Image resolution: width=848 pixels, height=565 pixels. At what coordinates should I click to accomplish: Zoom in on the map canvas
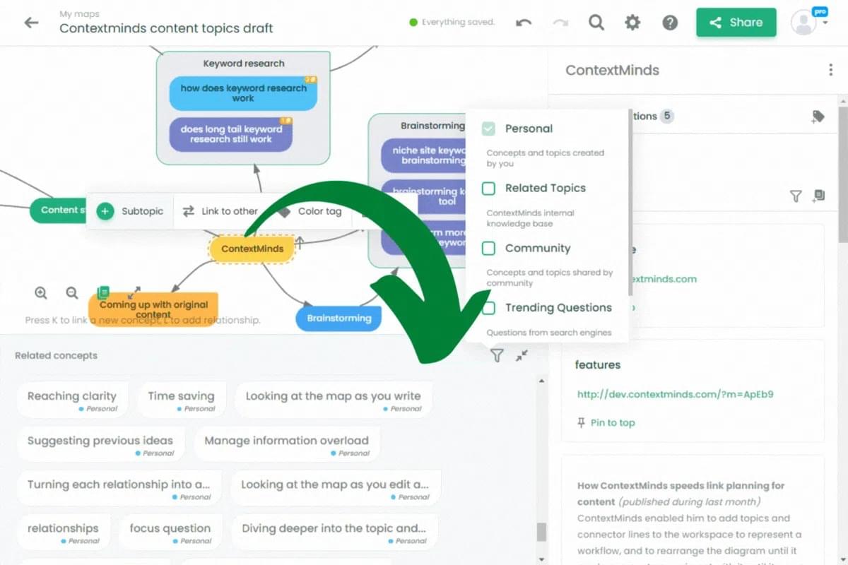coord(41,292)
